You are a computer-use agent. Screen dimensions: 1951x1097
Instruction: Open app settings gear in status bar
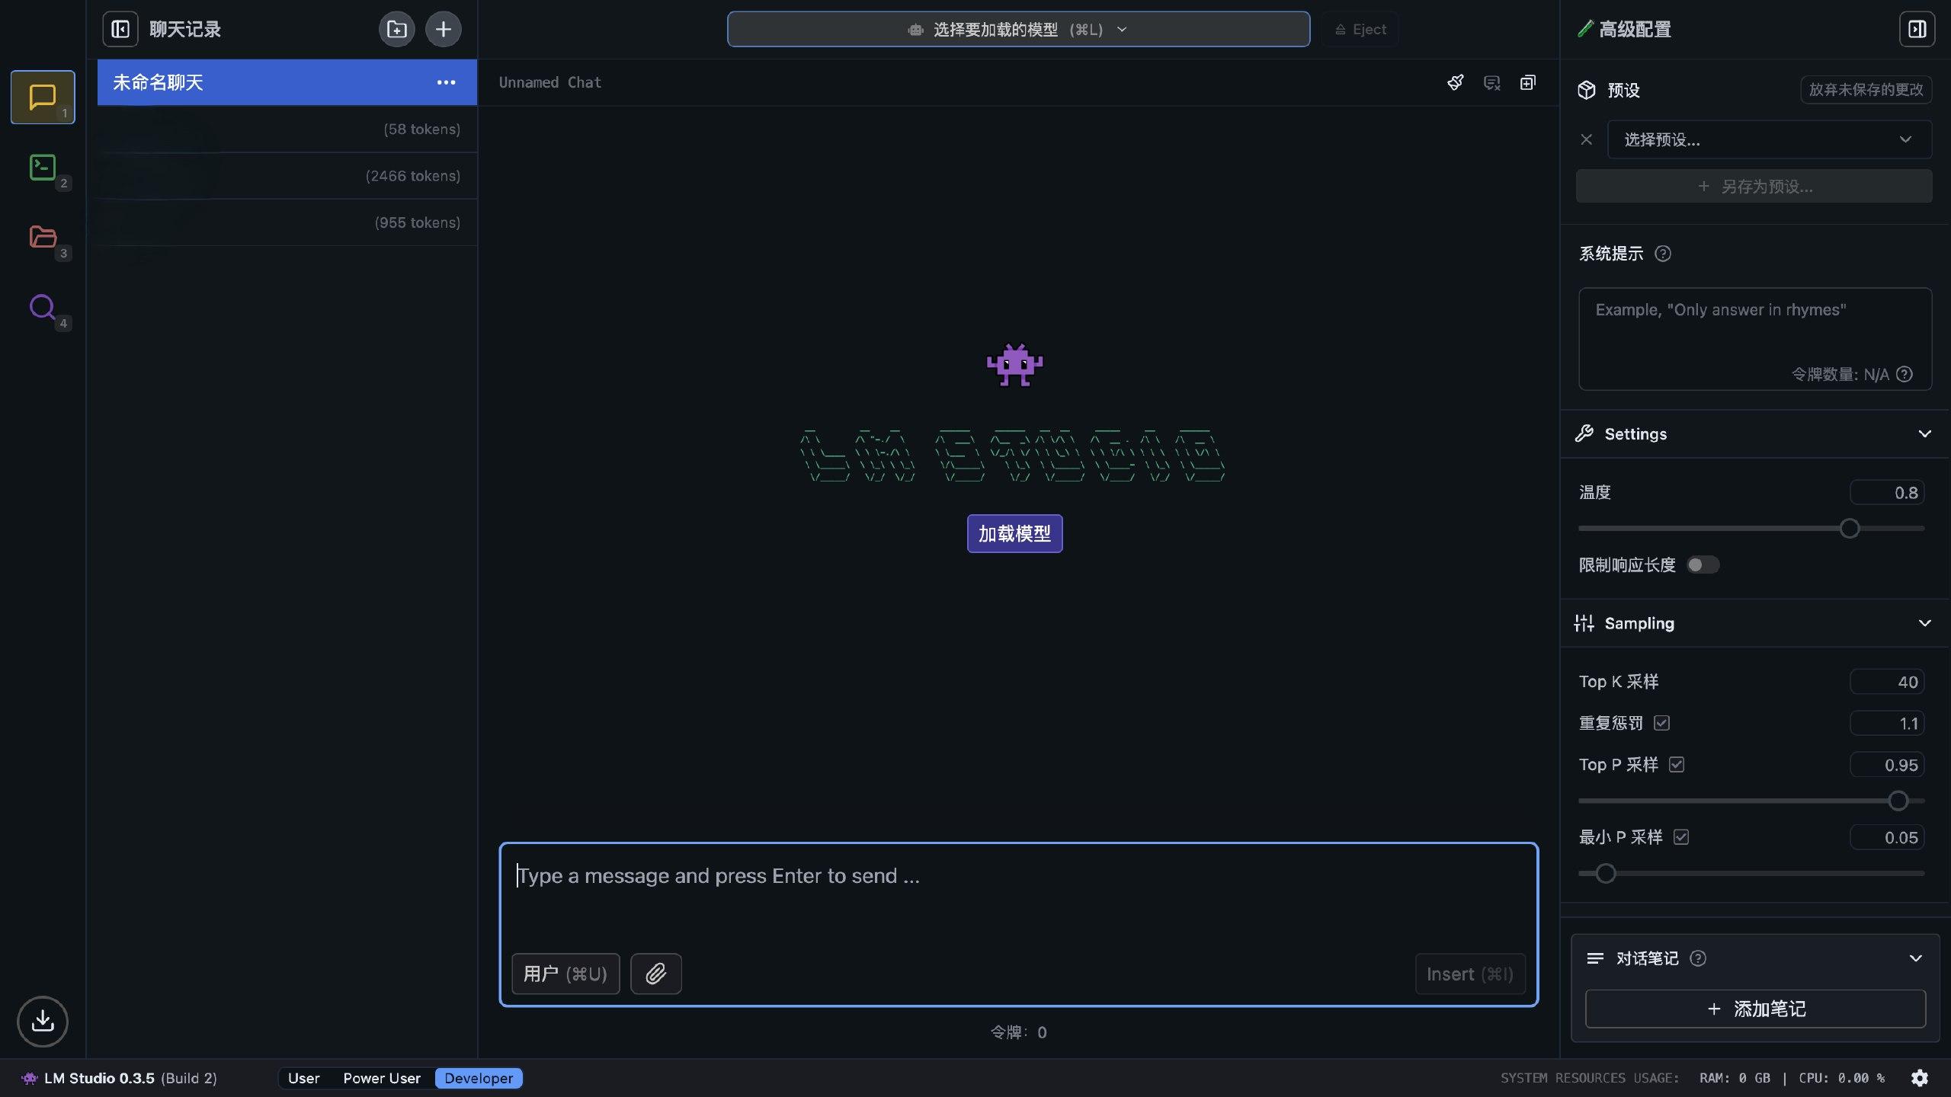(1920, 1078)
